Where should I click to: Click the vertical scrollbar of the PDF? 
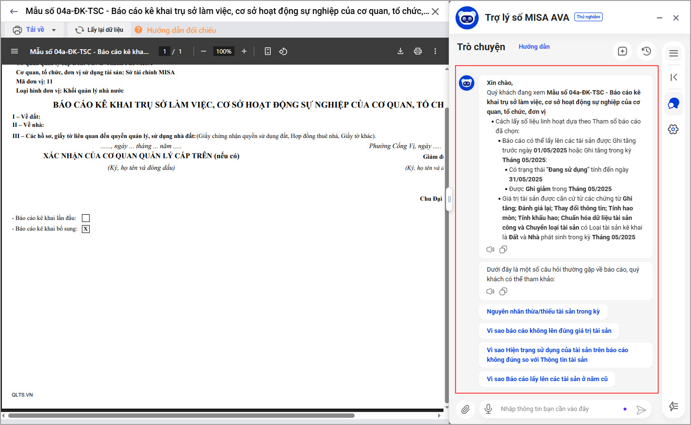tap(447, 256)
